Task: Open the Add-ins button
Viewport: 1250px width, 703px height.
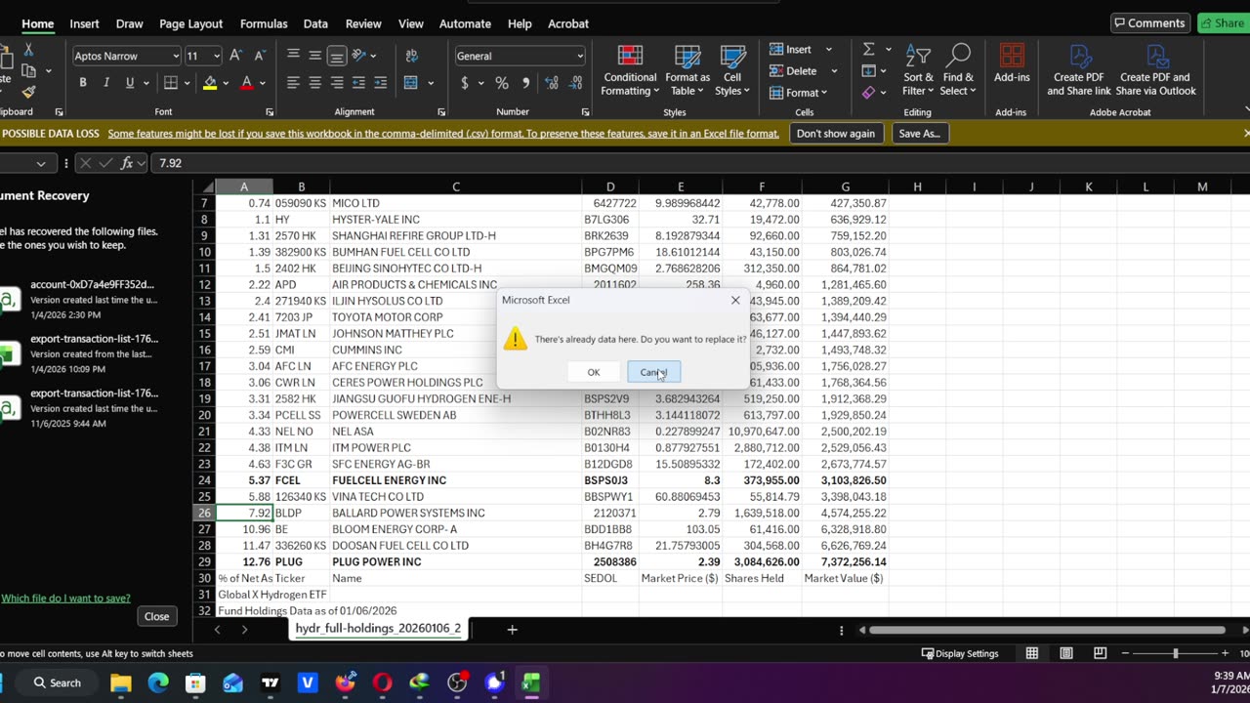Action: click(x=1012, y=63)
